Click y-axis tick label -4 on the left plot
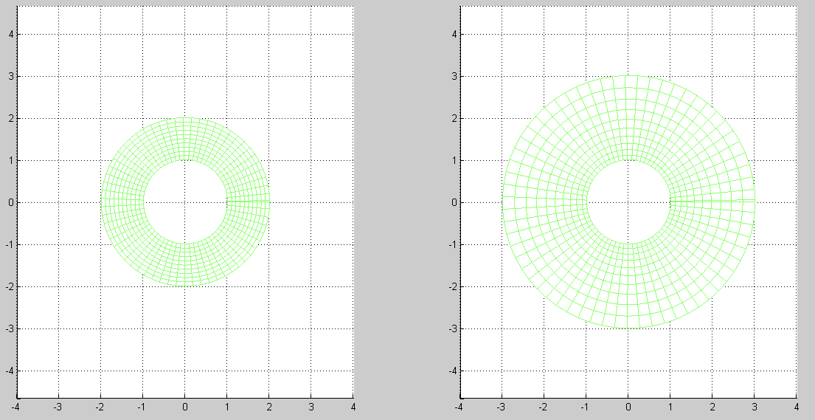 click(x=9, y=371)
